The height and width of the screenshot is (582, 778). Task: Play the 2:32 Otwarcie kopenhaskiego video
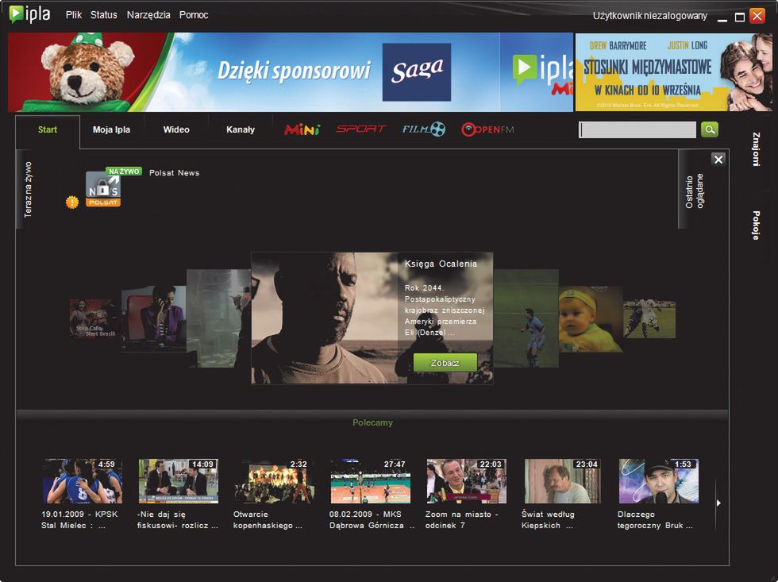[x=275, y=481]
